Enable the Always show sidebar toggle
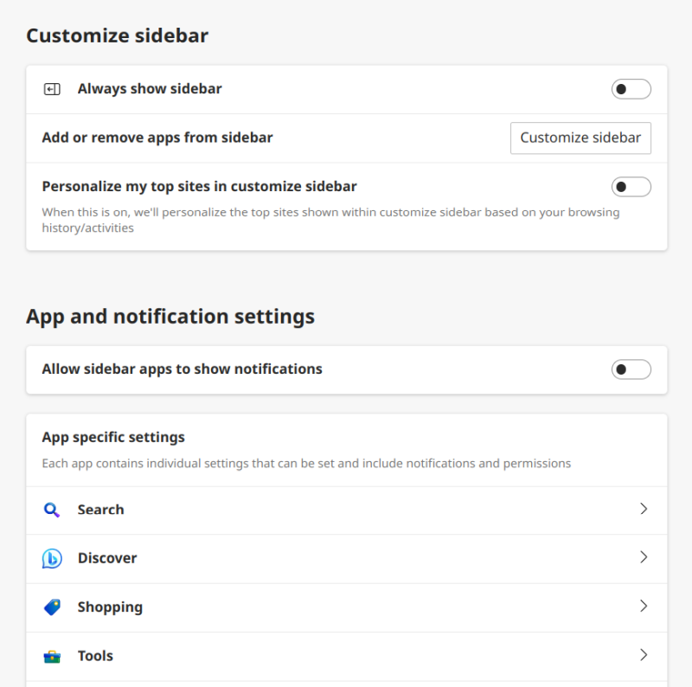 coord(631,89)
